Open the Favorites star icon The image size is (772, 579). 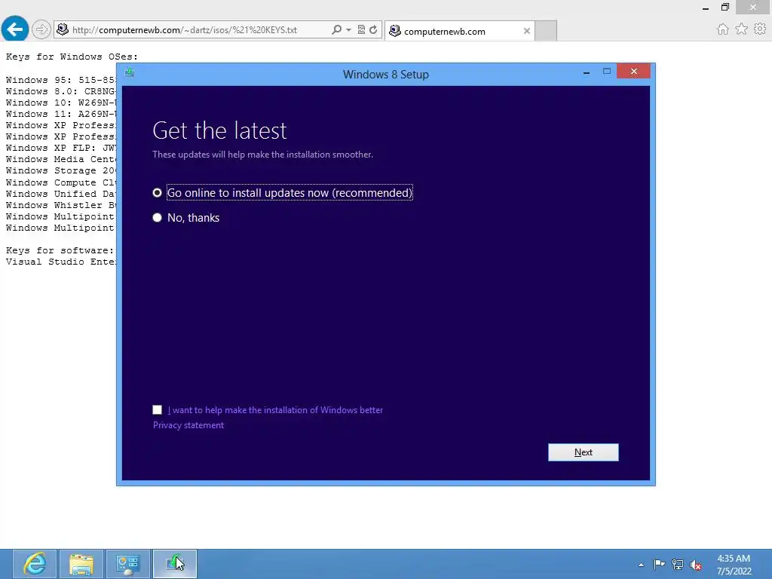tap(742, 29)
